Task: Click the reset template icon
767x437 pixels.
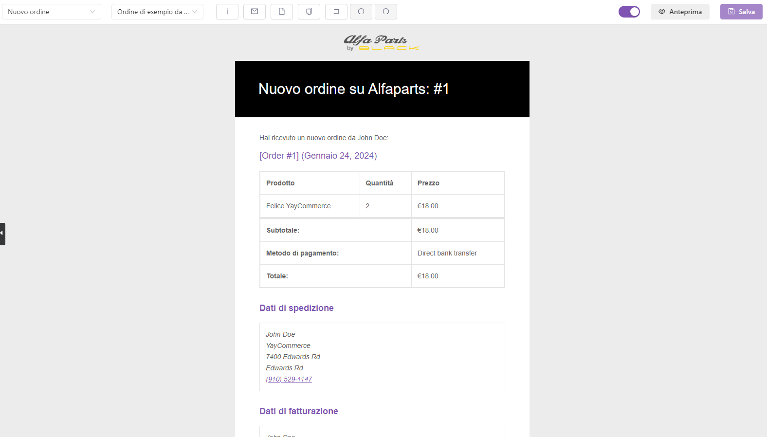Action: pyautogui.click(x=336, y=12)
